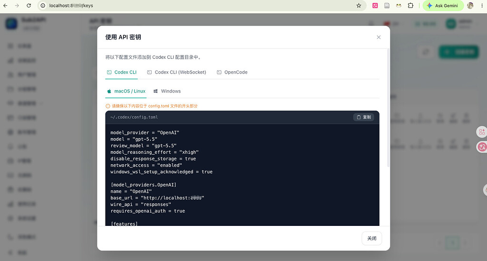This screenshot has height=261, width=487.
Task: Bookmark this page with the star
Action: tap(359, 6)
